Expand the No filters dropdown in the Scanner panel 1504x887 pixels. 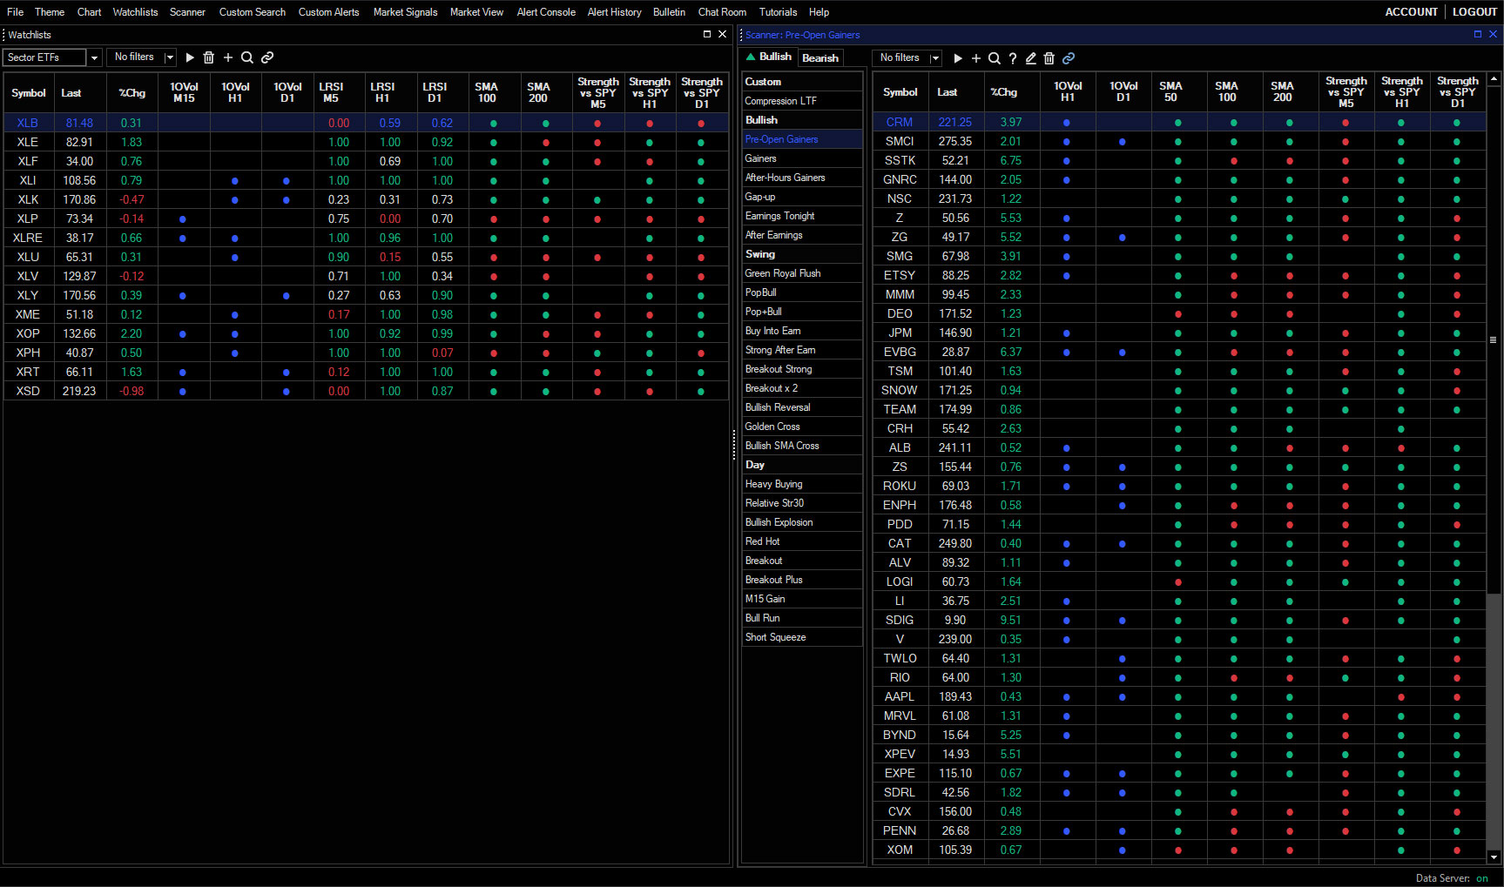click(x=934, y=57)
